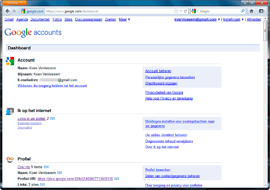Click the Bijnaam: Koen Vervloesem text
Screen dimensions: 270x190
[39, 74]
